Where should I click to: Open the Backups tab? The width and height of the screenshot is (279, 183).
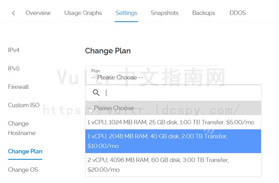(204, 13)
